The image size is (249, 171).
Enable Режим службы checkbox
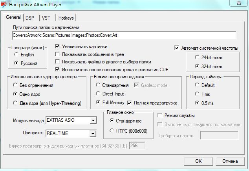pyautogui.click(x=160, y=115)
